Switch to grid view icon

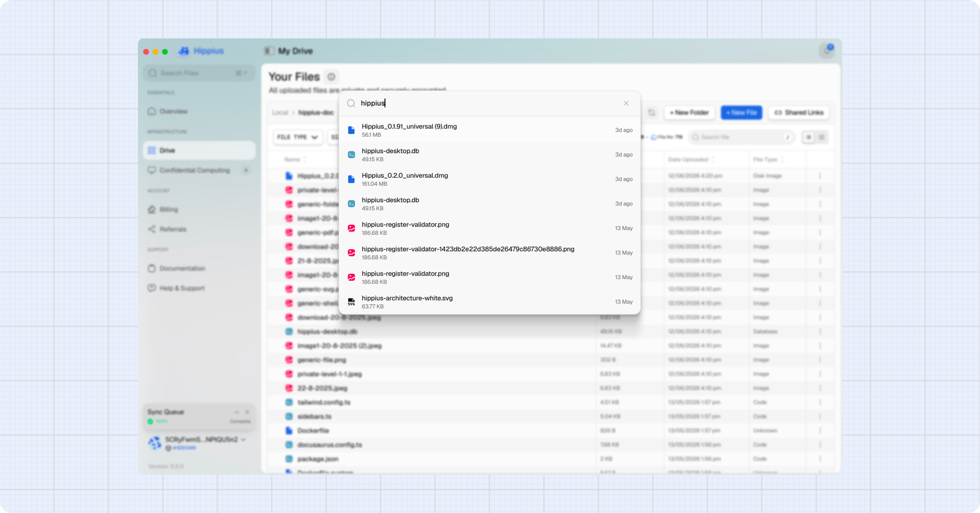click(x=821, y=137)
